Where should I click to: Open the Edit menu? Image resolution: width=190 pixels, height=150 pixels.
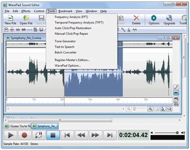click(x=15, y=11)
